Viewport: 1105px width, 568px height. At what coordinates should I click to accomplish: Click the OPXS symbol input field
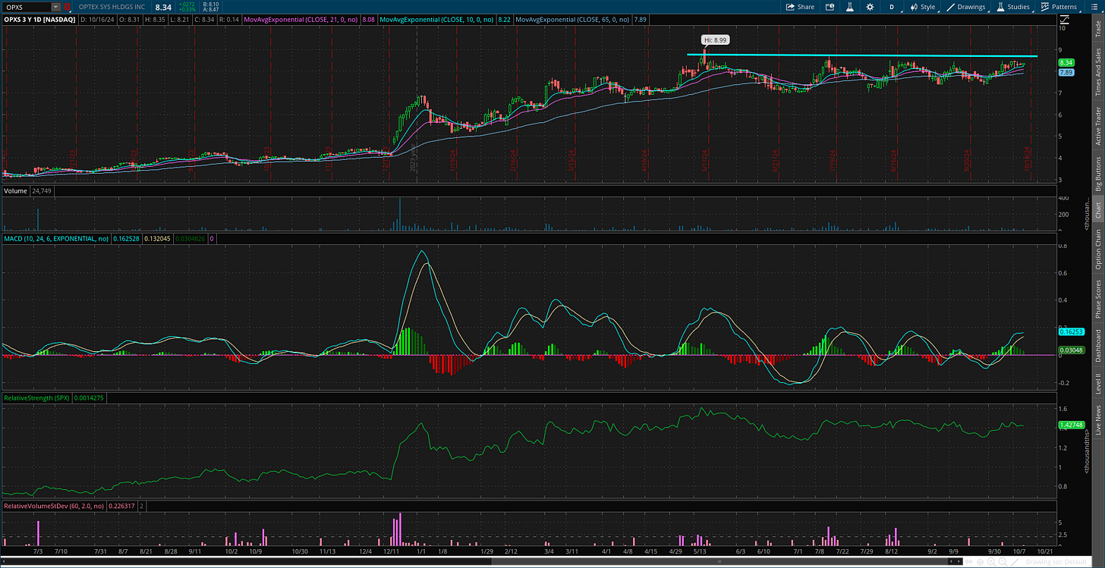coord(27,7)
